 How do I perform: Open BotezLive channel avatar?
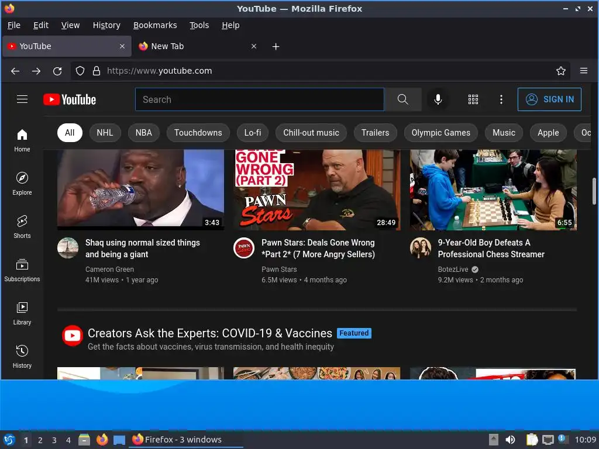click(421, 248)
